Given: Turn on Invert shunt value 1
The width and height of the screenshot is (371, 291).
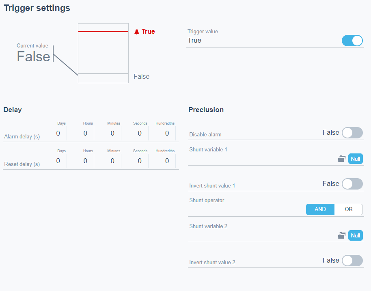Looking at the screenshot, I should point(352,184).
